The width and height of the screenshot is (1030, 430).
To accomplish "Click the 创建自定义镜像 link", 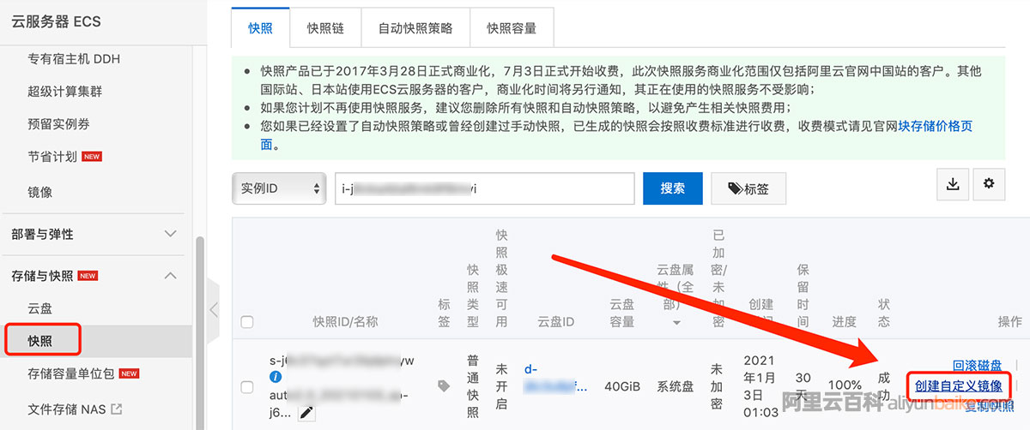I will [x=958, y=385].
